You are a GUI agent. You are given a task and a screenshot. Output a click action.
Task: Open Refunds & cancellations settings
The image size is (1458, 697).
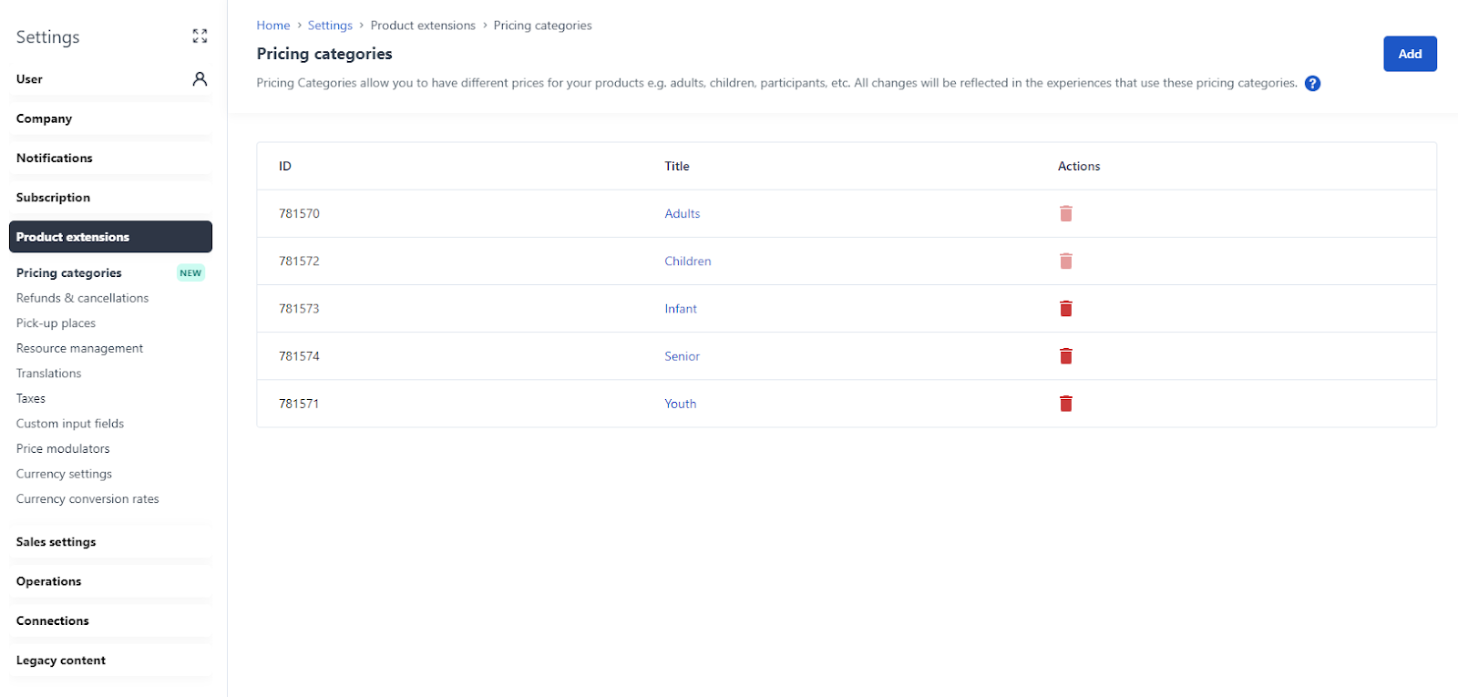point(82,298)
